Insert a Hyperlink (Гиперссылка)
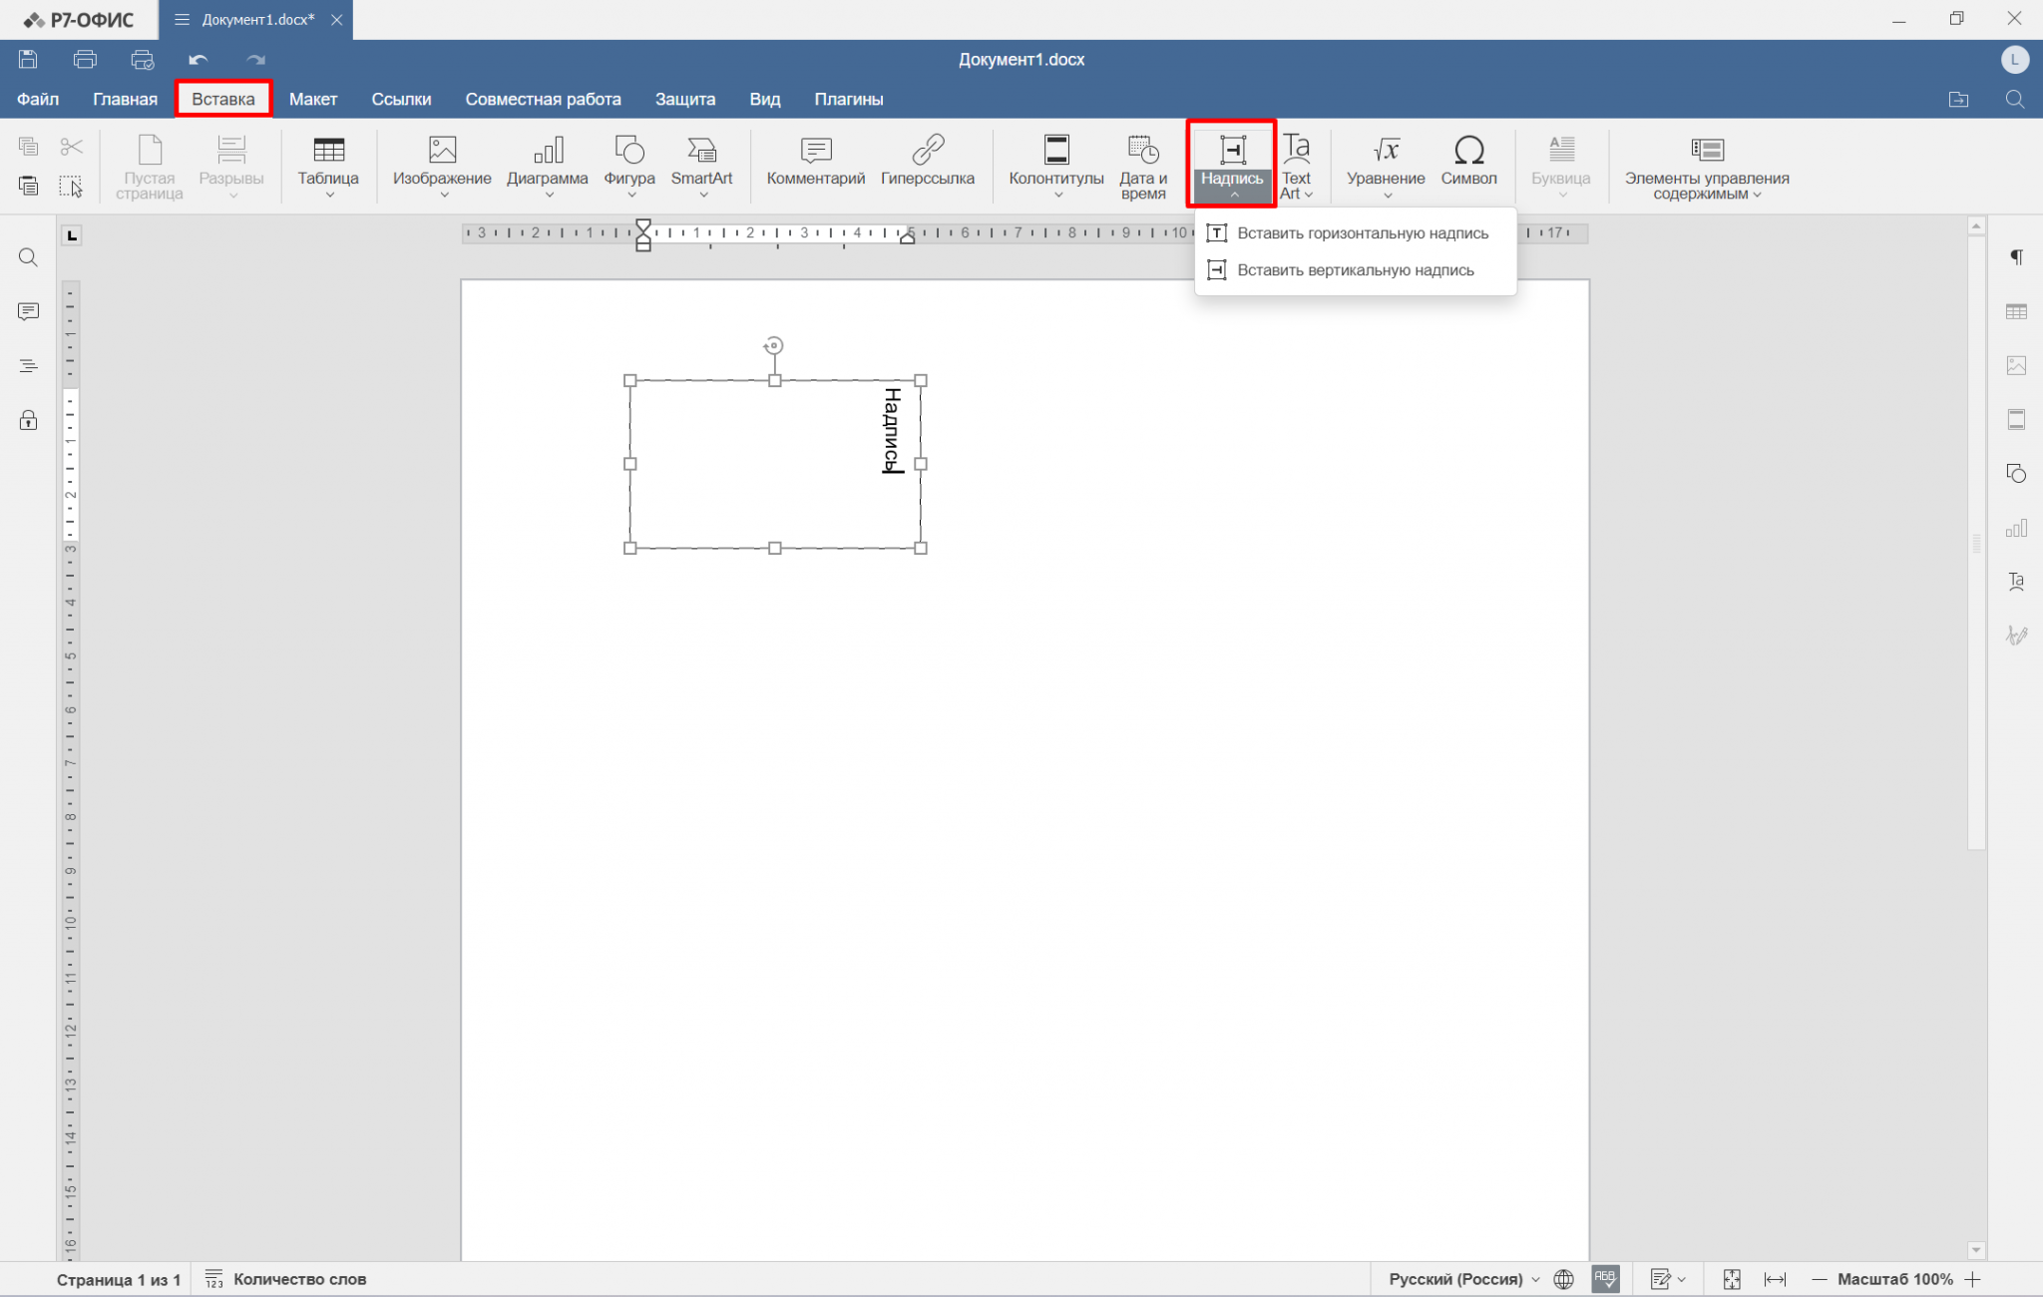 pyautogui.click(x=927, y=152)
